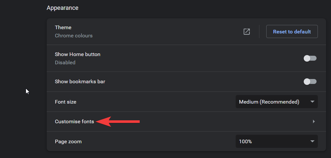Select the Theme row title
This screenshot has height=158, width=331.
point(63,28)
